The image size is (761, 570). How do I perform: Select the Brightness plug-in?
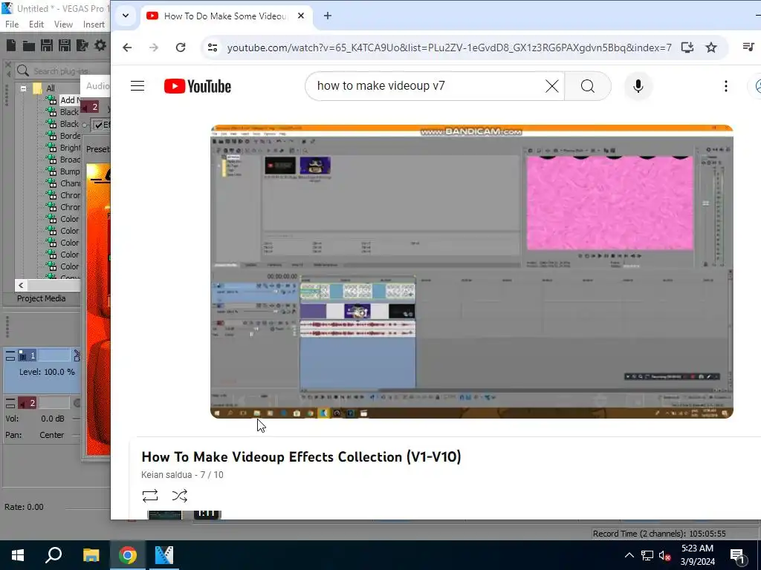pyautogui.click(x=70, y=148)
